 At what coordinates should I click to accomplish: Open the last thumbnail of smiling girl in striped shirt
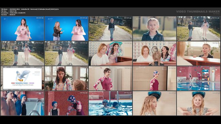point(199,103)
